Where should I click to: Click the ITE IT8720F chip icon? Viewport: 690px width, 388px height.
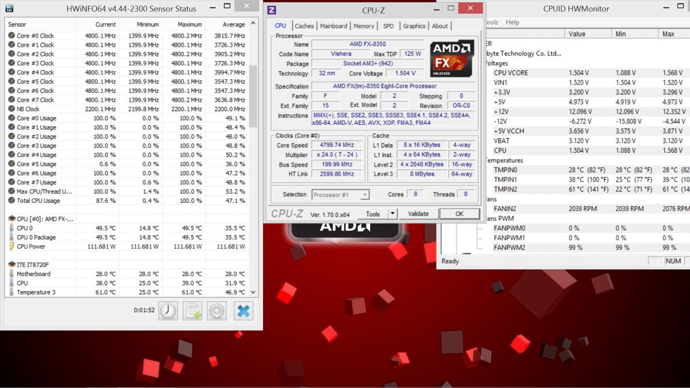click(12, 264)
